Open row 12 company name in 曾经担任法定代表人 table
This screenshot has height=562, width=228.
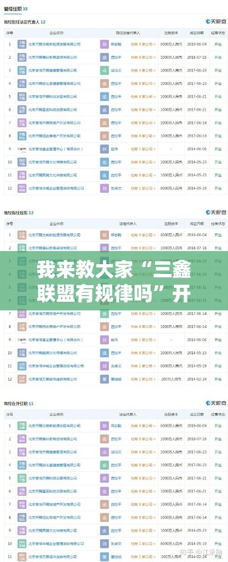tap(56, 188)
